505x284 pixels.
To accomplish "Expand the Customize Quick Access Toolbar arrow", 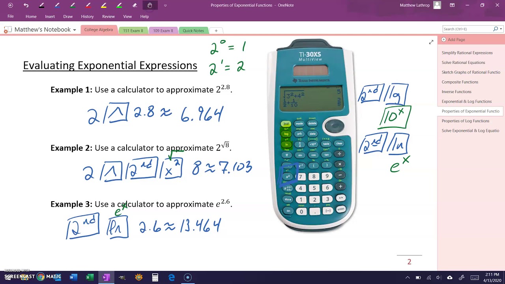I will tap(165, 6).
